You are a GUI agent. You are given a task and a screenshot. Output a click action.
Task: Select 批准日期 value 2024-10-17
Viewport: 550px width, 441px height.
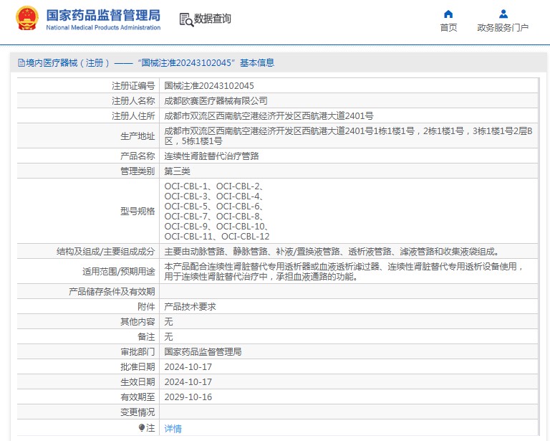point(188,367)
